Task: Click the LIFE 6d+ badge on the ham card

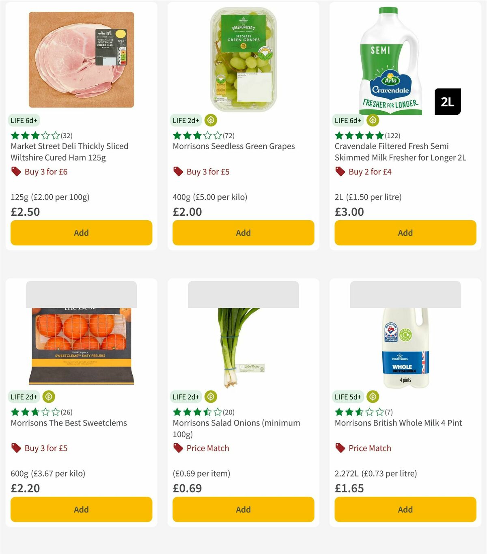Action: coord(24,120)
